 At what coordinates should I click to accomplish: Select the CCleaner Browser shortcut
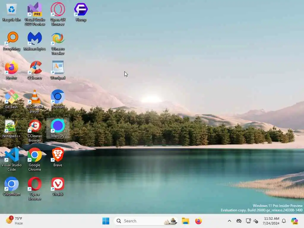[34, 131]
